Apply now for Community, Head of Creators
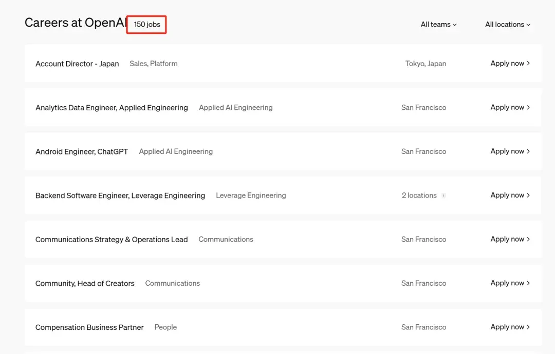Screen dimensions: 555x354 click(510, 283)
